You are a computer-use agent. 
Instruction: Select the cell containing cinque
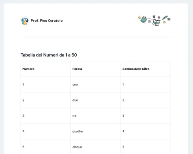pyautogui.click(x=96, y=147)
